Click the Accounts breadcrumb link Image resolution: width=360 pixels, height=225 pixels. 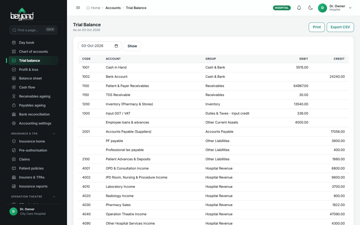click(113, 8)
